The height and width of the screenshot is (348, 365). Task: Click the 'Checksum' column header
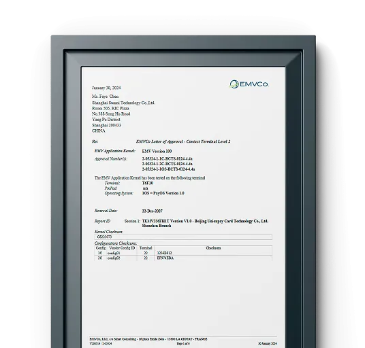[213, 248]
